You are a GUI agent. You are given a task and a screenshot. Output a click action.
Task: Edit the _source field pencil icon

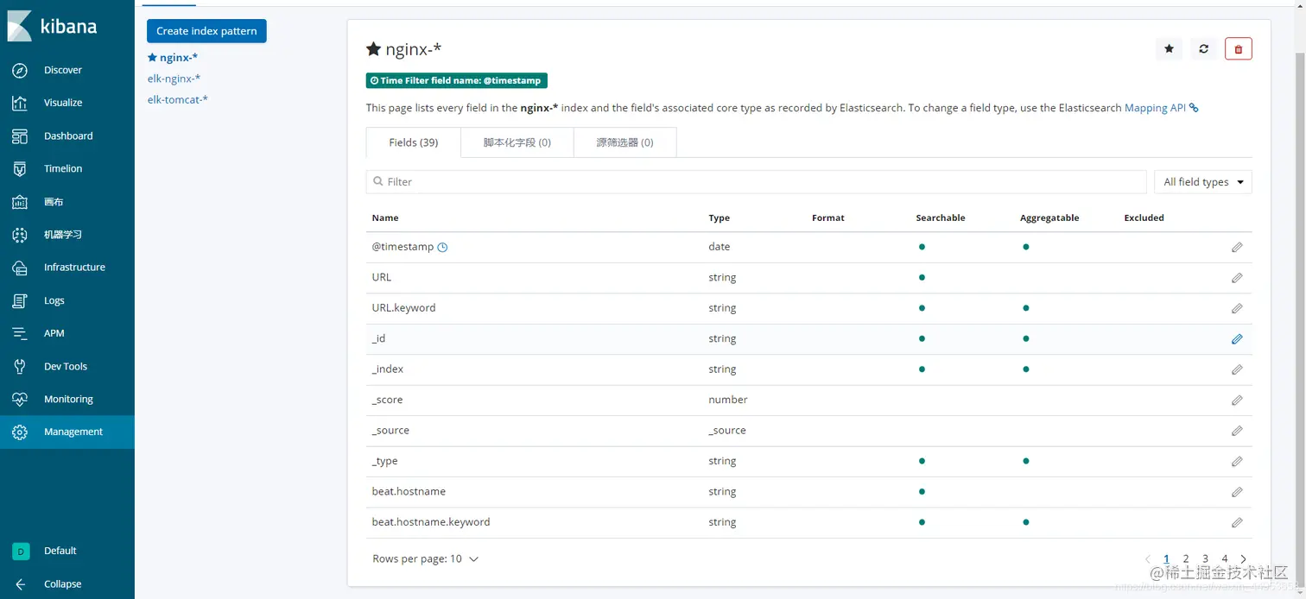[1237, 431]
